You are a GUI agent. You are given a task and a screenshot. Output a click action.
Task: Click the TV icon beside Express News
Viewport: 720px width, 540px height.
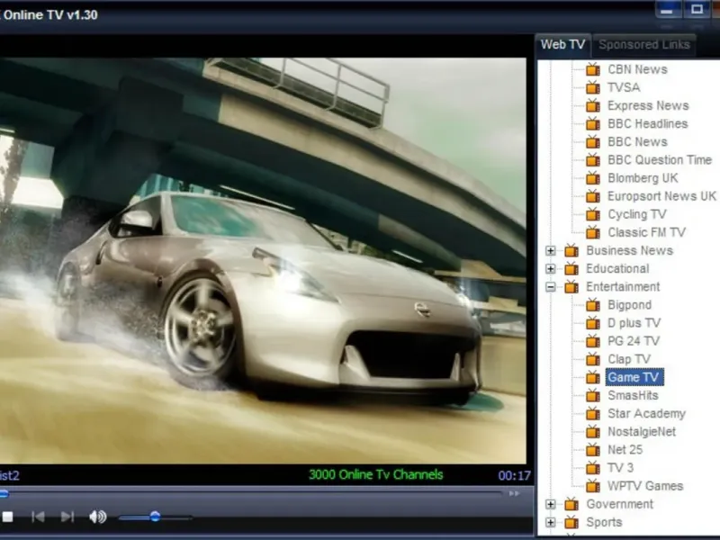point(593,105)
